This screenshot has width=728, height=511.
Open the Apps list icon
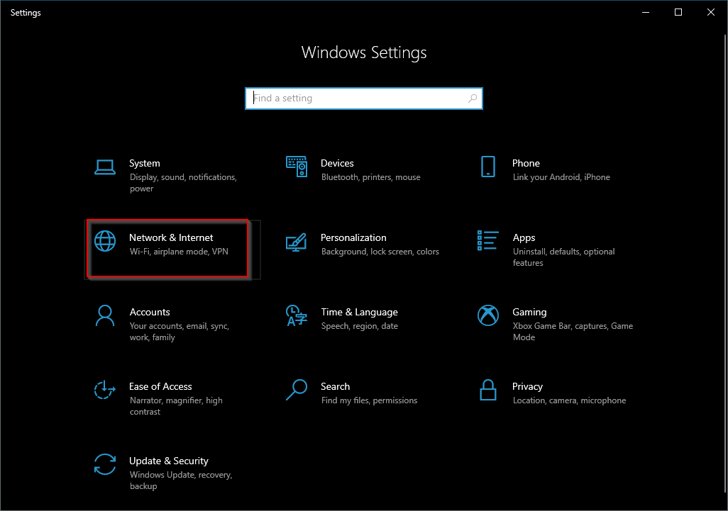[488, 241]
